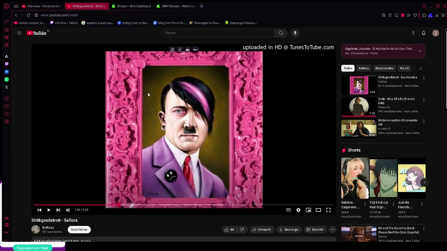Open c4rmina - Twitch bookmark
Screen dimensions: 447x251
pos(64,23)
